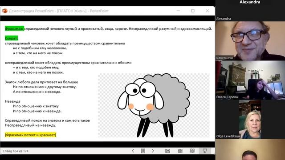Select Олеся Серова's video tile

click(250, 80)
